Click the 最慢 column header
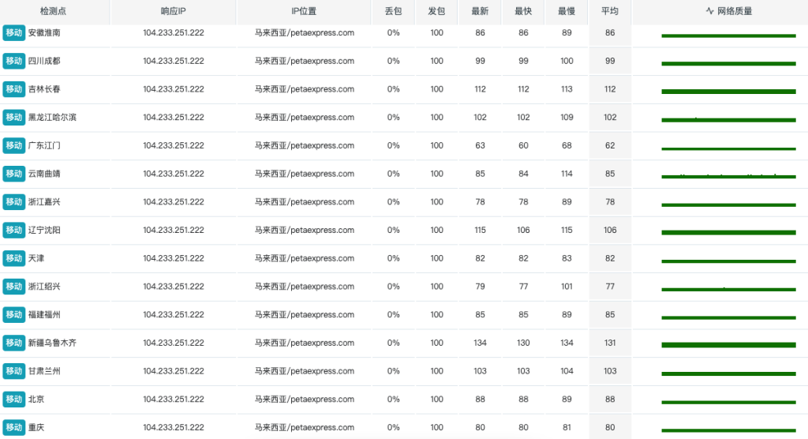The height and width of the screenshot is (439, 808). click(x=567, y=12)
